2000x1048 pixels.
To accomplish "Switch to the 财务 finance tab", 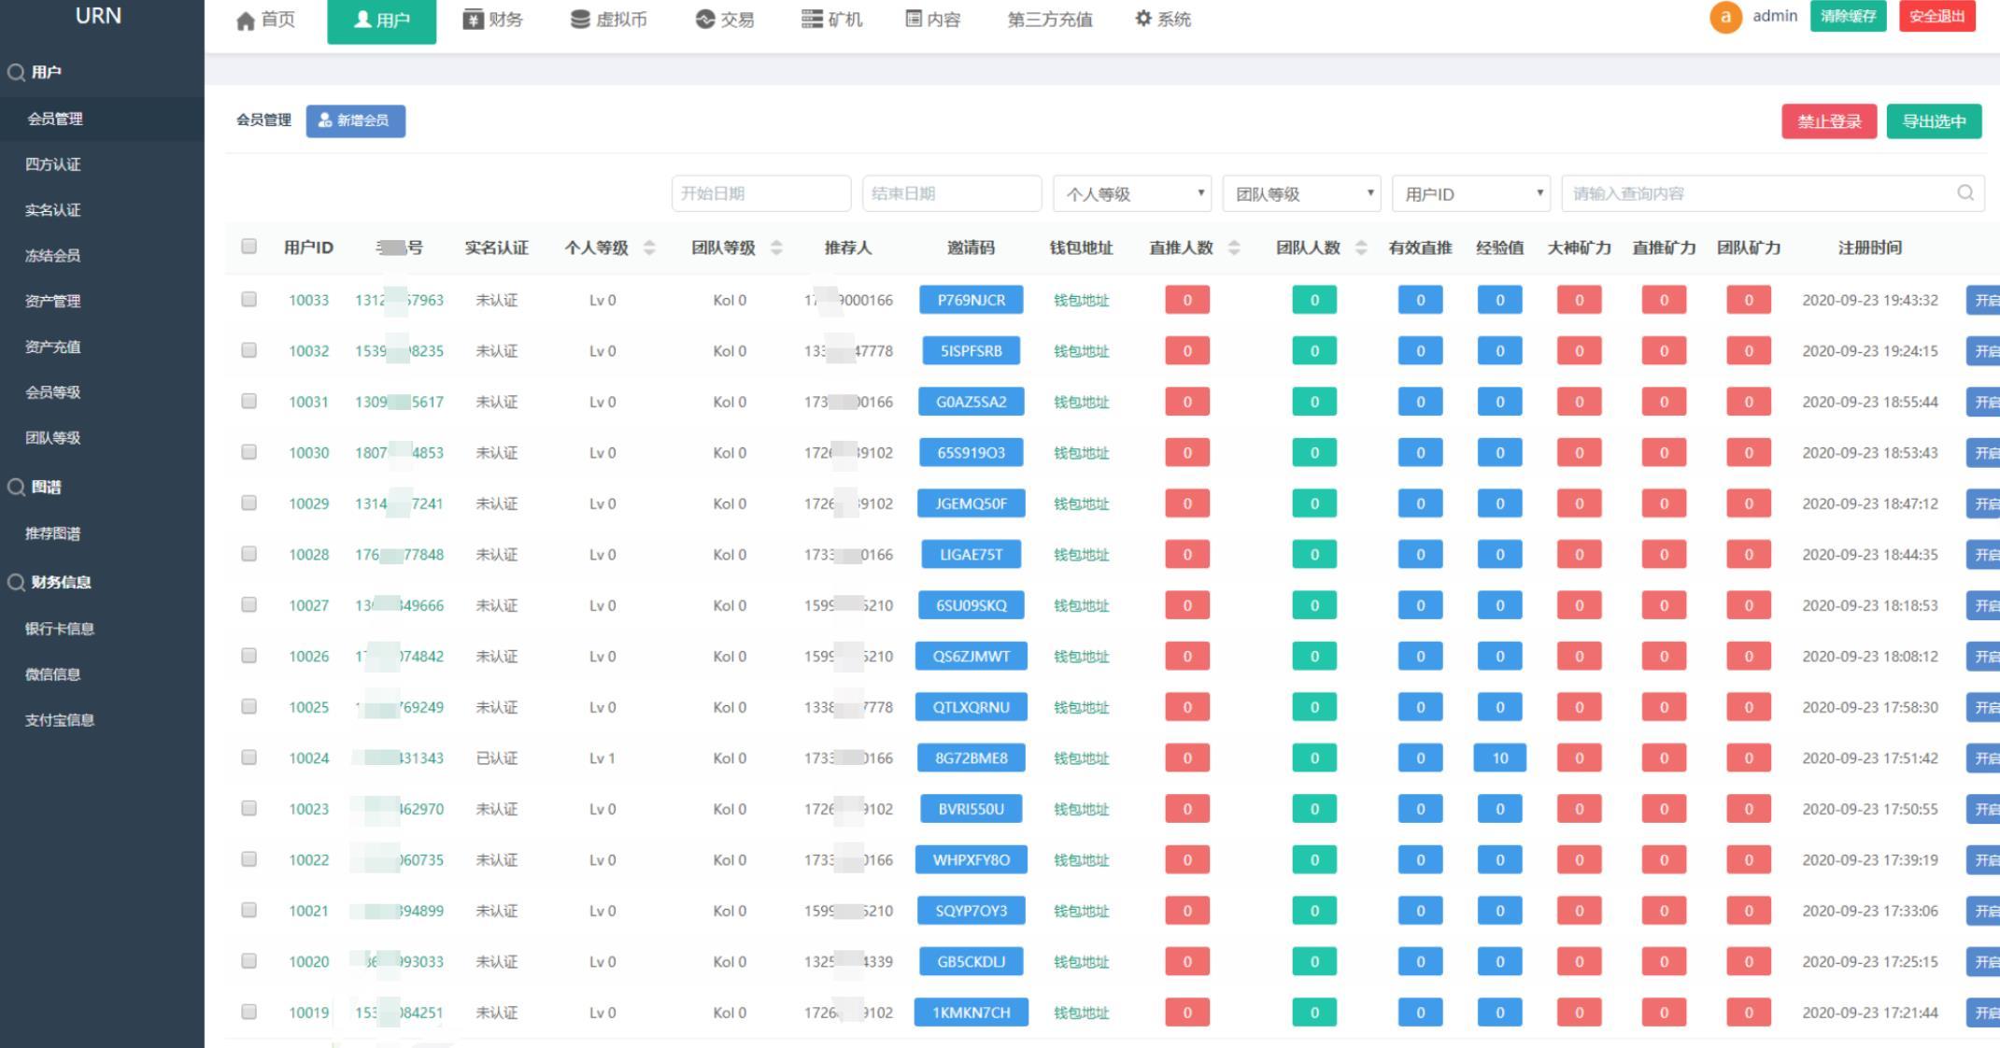I will click(493, 20).
